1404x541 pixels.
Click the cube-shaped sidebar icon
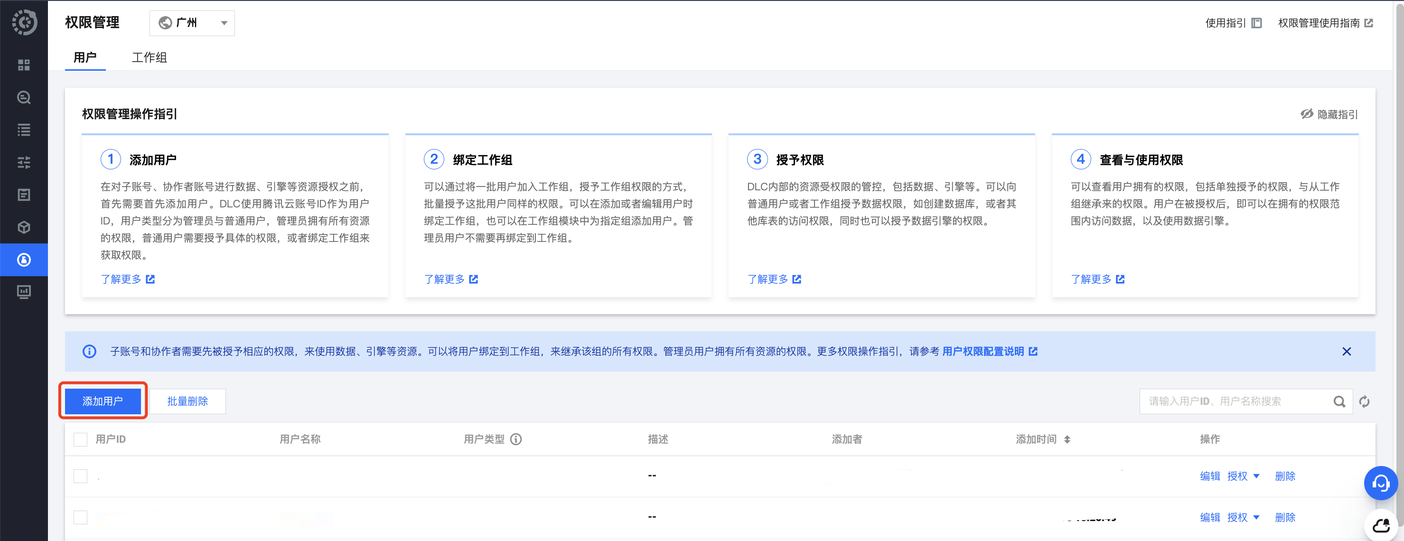(x=23, y=227)
